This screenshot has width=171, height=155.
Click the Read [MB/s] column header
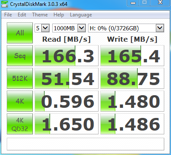[x=67, y=39]
